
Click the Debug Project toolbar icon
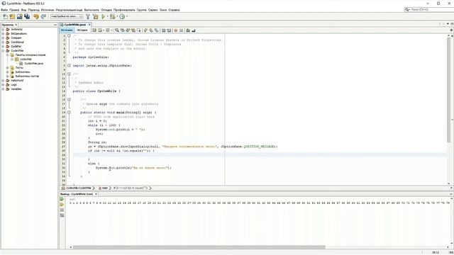tap(113, 16)
